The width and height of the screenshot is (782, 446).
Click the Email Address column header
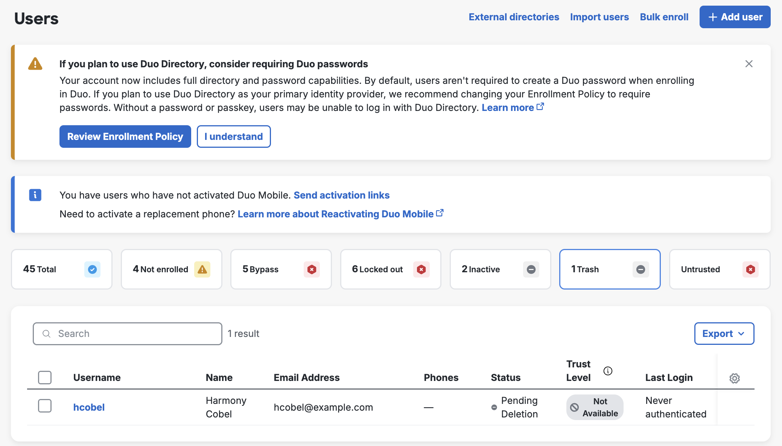pos(307,378)
